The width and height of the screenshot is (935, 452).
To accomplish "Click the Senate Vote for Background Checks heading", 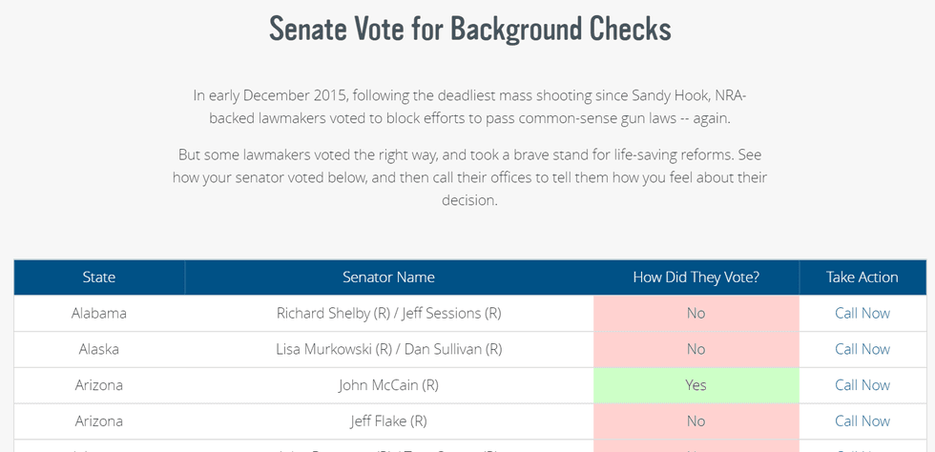I will [469, 29].
